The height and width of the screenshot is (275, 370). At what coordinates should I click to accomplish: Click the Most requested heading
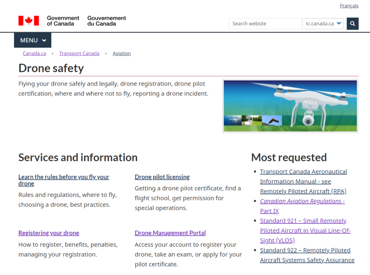coord(289,158)
